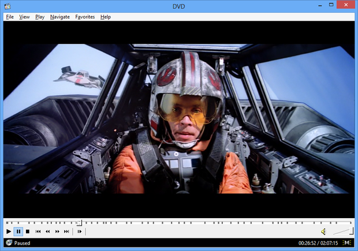The width and height of the screenshot is (358, 251).
Task: Click the fast forward button
Action: [x=57, y=231]
